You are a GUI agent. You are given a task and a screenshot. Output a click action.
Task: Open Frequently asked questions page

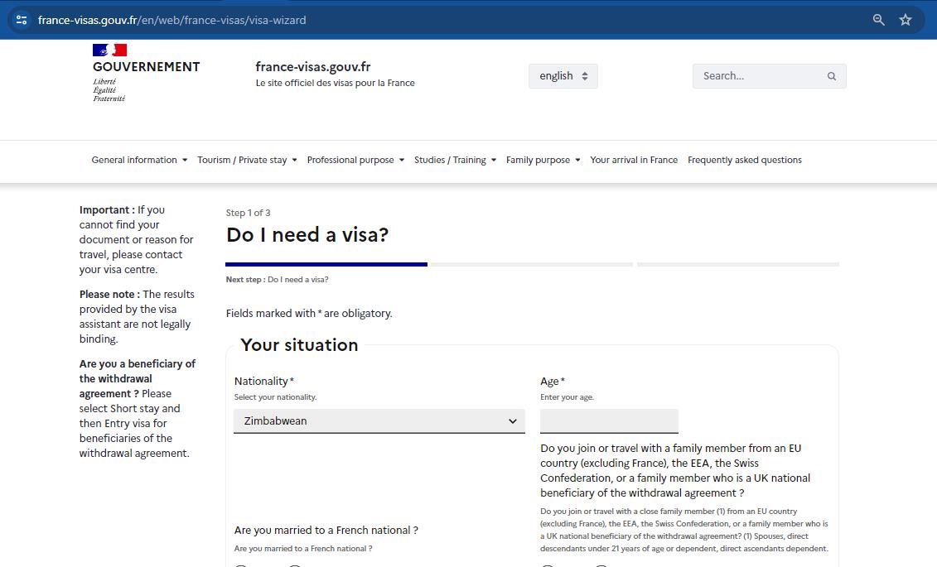(744, 160)
